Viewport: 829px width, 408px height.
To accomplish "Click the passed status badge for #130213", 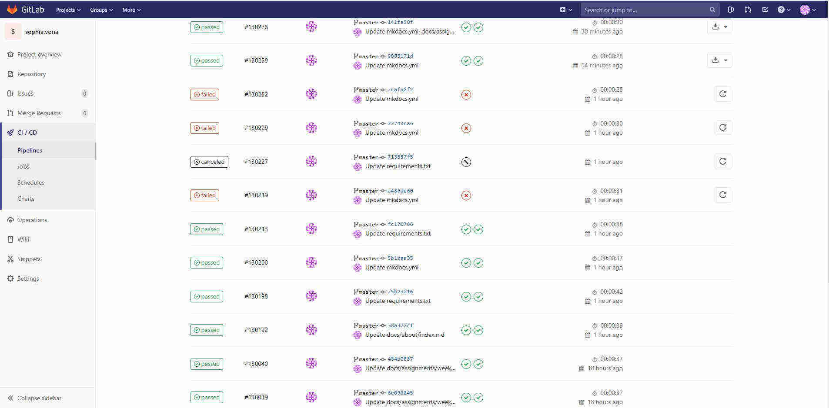I will click(x=207, y=229).
